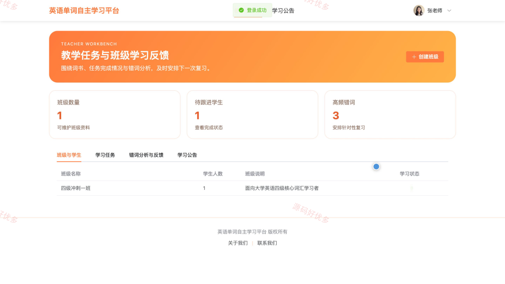Go to the 学习公告 tab below cards

(187, 155)
